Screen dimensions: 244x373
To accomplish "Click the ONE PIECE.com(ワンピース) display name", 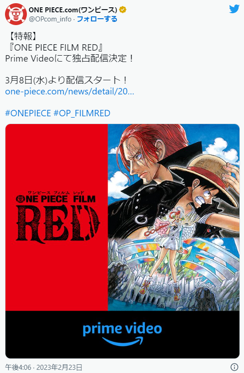I will tap(73, 10).
